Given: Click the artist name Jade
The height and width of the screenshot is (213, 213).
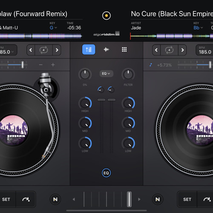Looking at the screenshot, I should 136,28.
